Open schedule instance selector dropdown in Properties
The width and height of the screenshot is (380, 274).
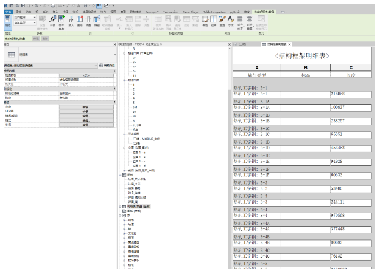point(51,66)
